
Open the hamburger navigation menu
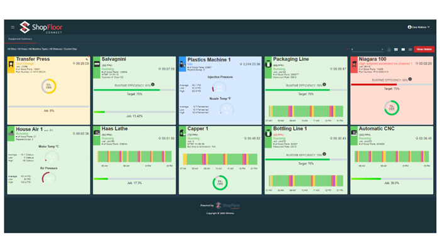[x=13, y=27]
